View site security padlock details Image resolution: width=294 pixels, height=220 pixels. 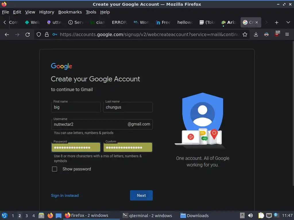(x=47, y=34)
